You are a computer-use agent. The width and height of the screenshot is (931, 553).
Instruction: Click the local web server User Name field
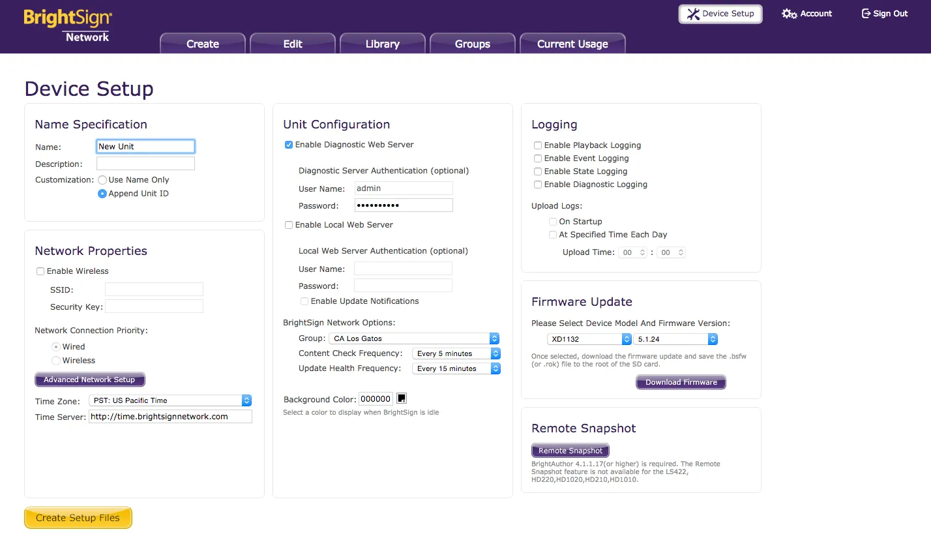[403, 269]
